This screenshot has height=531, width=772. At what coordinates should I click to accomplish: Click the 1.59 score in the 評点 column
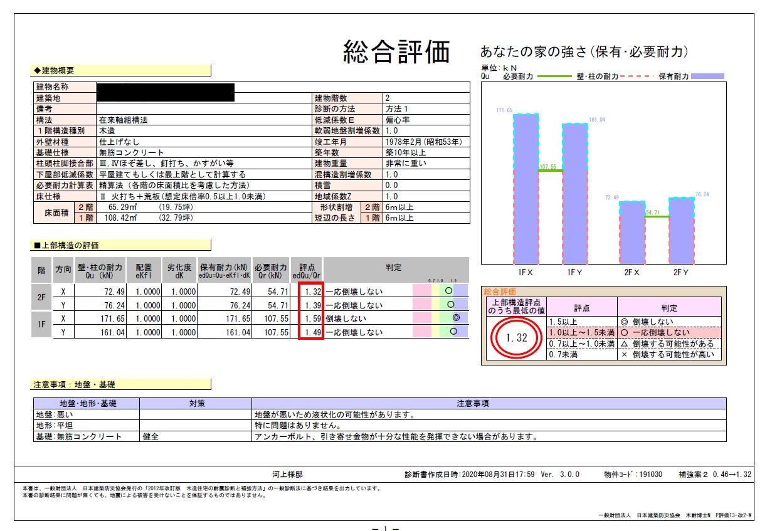click(x=310, y=318)
